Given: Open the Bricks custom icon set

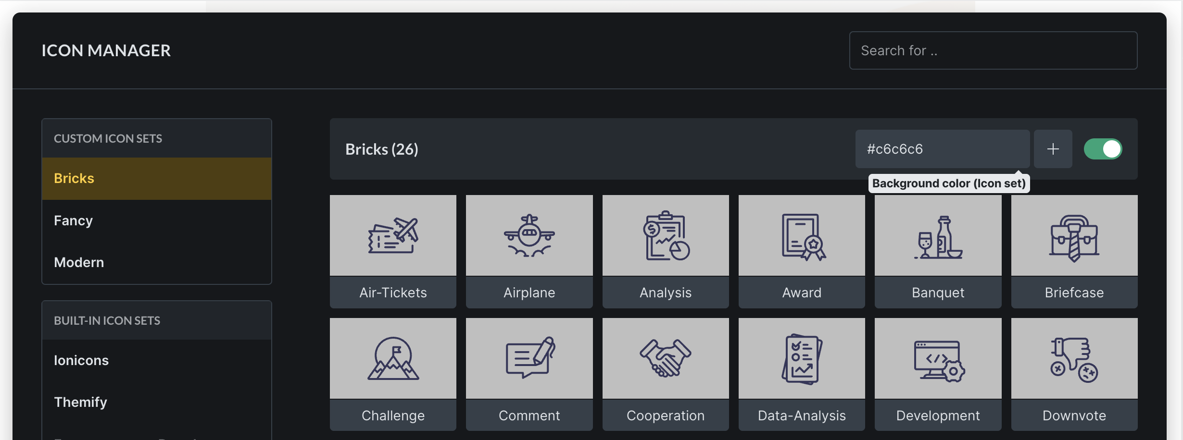Looking at the screenshot, I should (x=157, y=178).
